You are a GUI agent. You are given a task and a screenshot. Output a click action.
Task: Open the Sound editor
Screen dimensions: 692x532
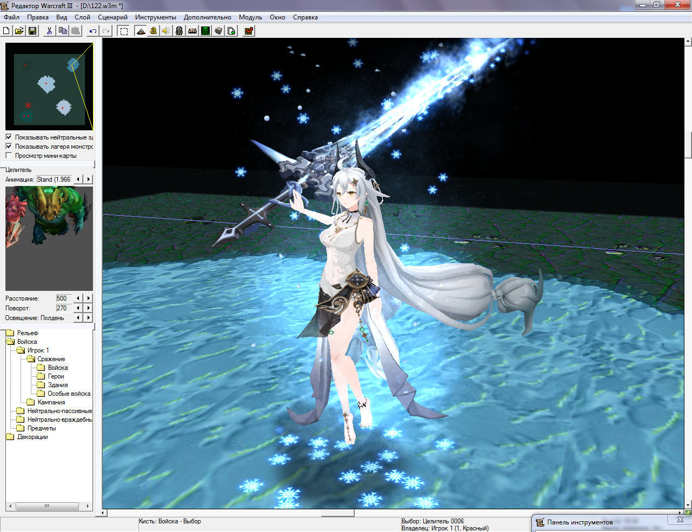coord(167,31)
